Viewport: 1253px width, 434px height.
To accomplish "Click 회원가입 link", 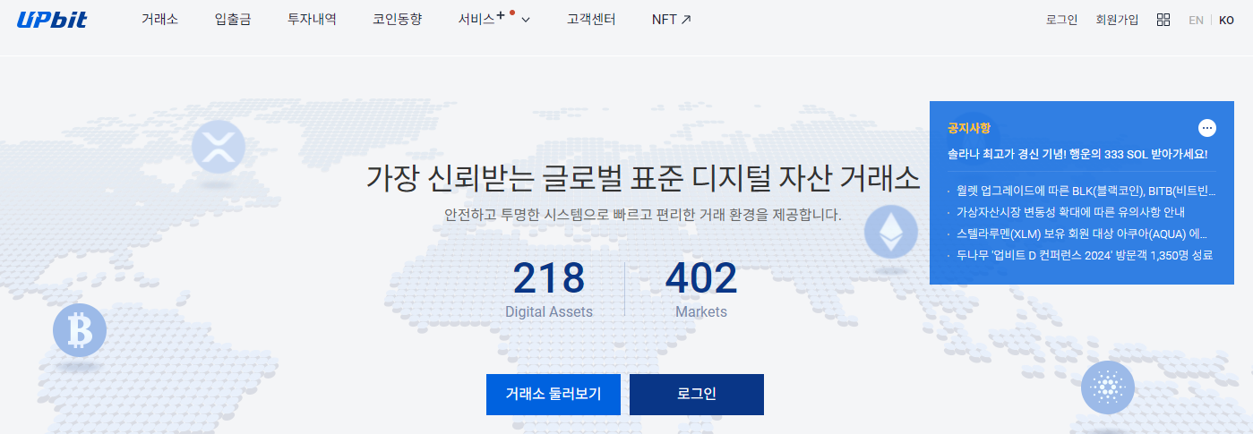I will (x=1117, y=20).
